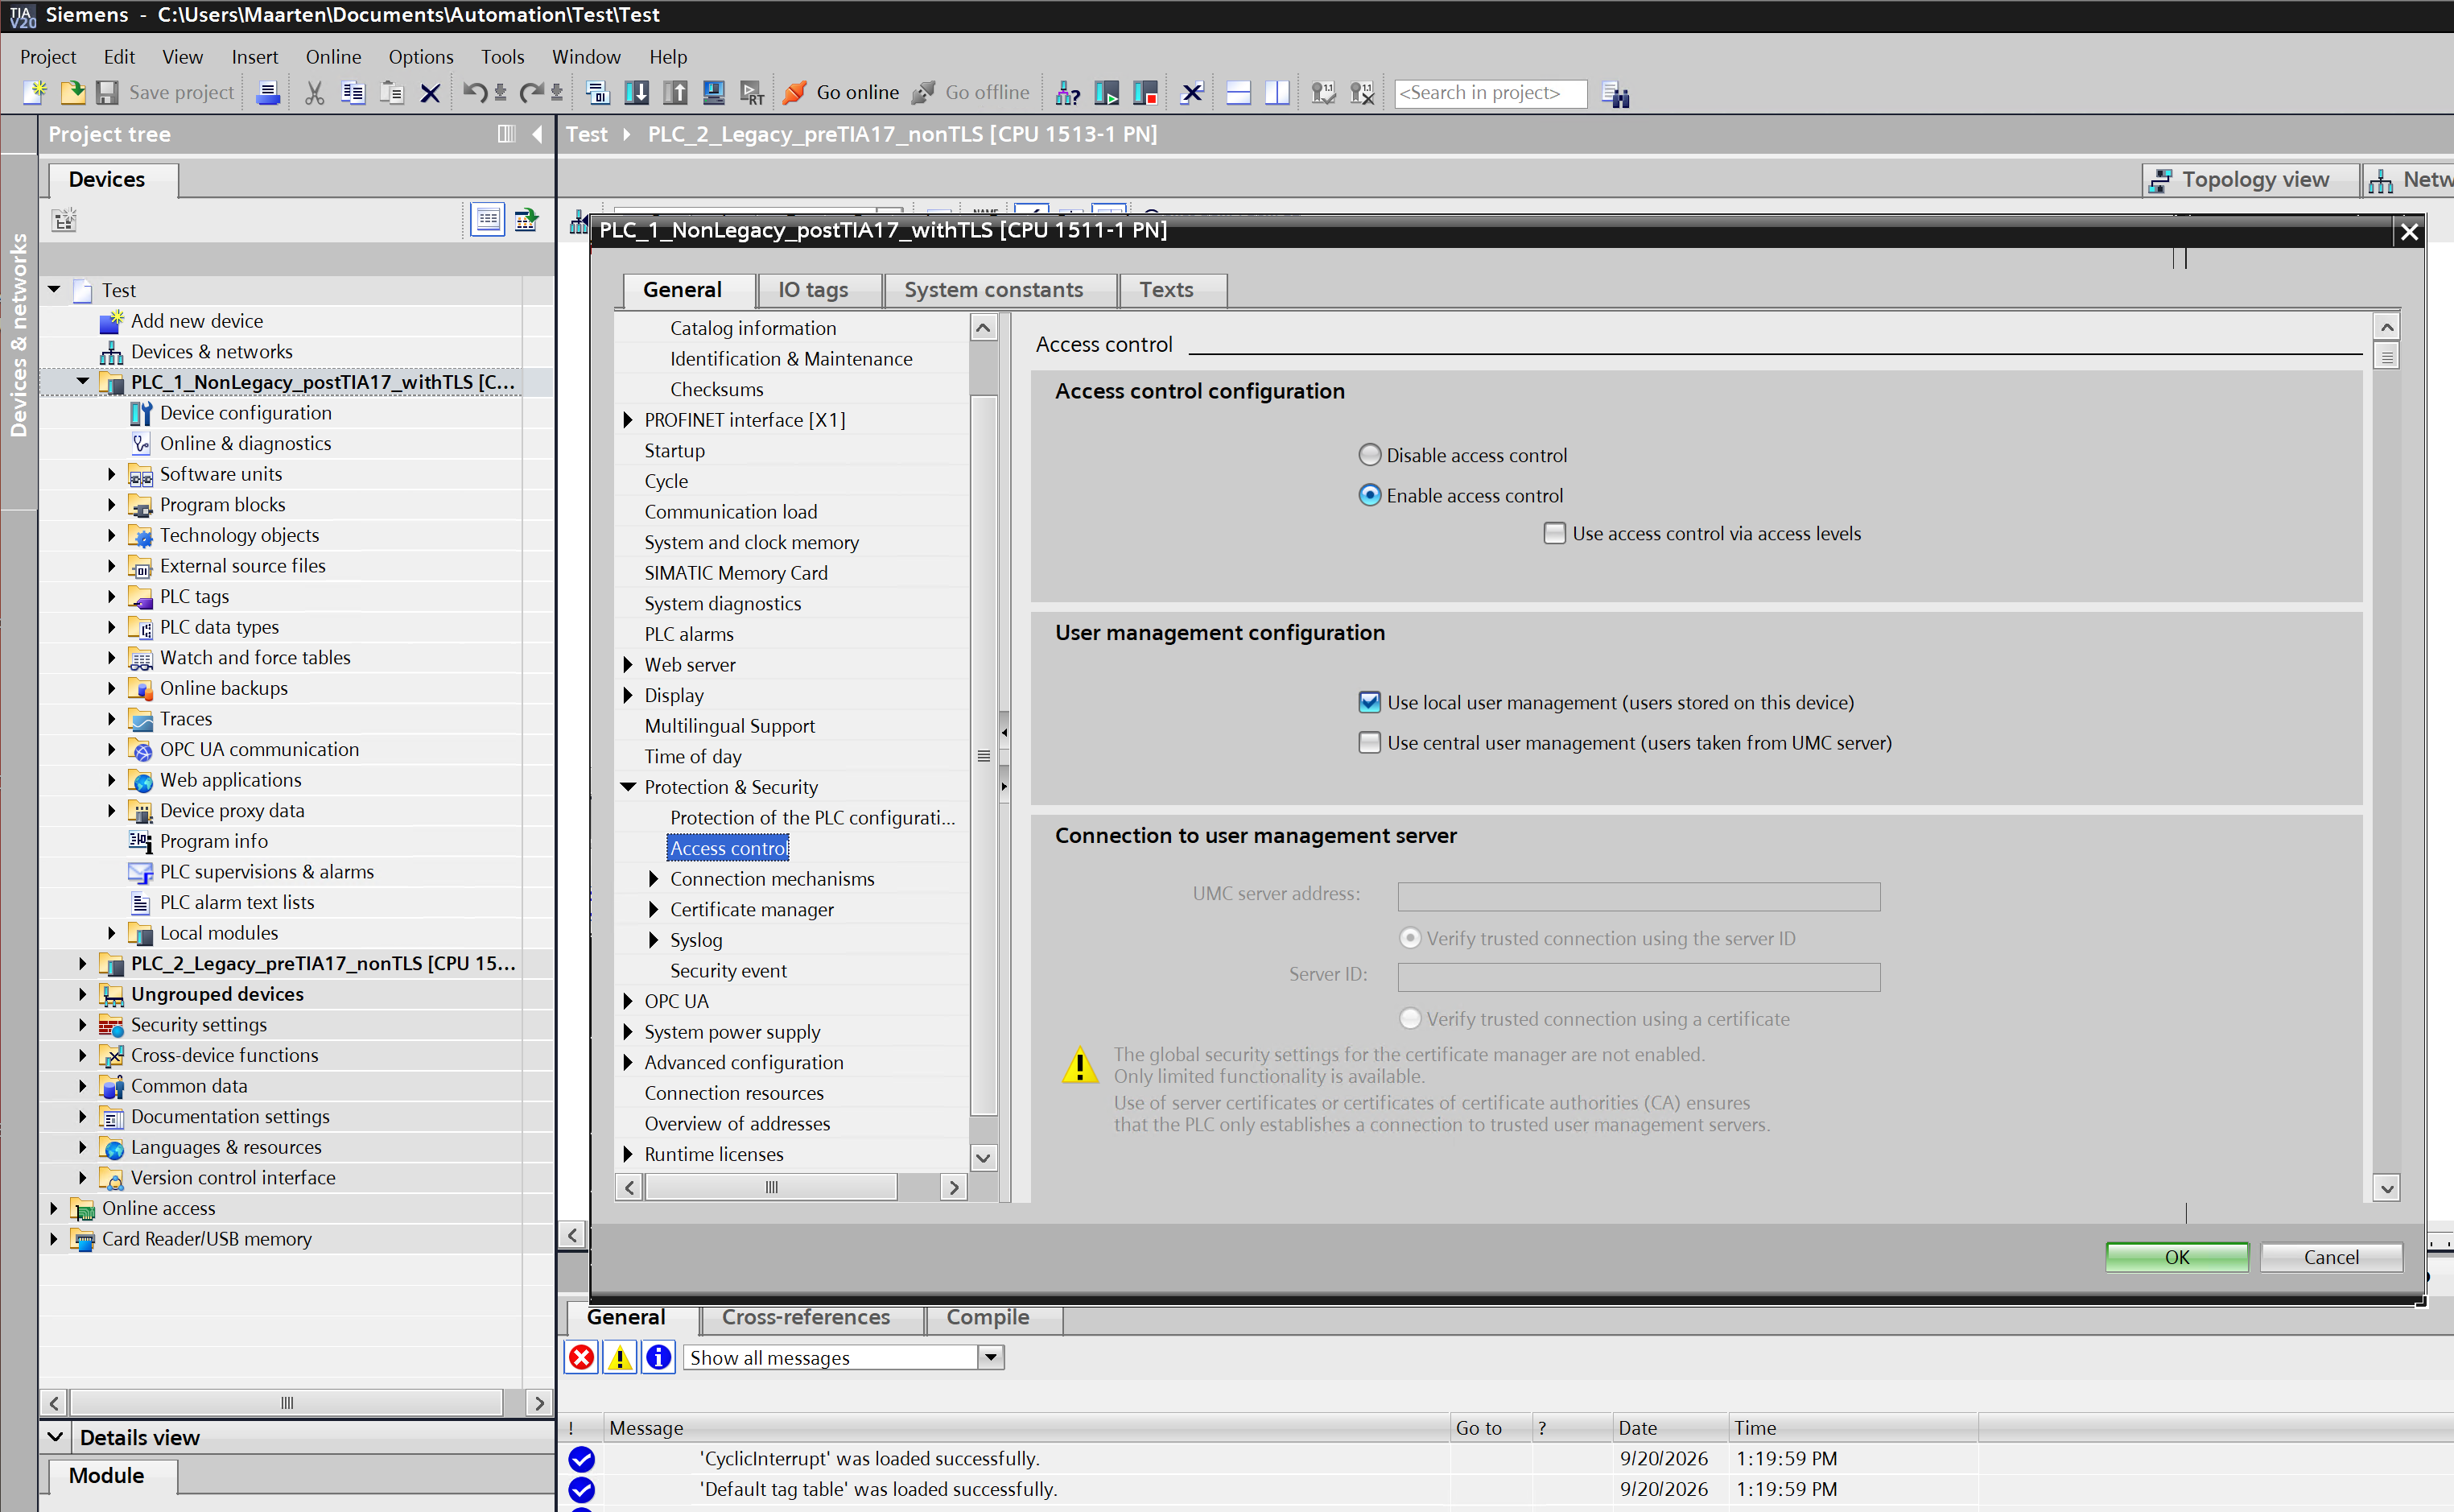
Task: Click Cancel button in properties dialog
Action: click(2331, 1257)
